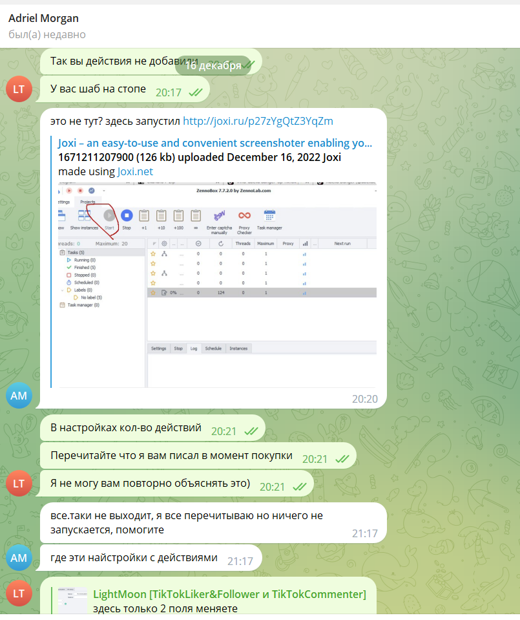Click highlighted 0% task row in screenshot
Image resolution: width=520 pixels, height=620 pixels.
coord(262,293)
